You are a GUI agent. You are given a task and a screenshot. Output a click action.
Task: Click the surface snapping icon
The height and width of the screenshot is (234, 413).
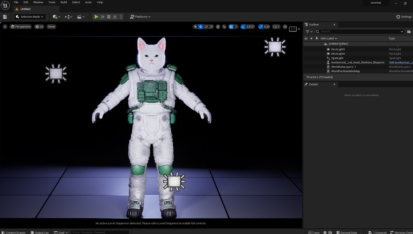point(224,27)
